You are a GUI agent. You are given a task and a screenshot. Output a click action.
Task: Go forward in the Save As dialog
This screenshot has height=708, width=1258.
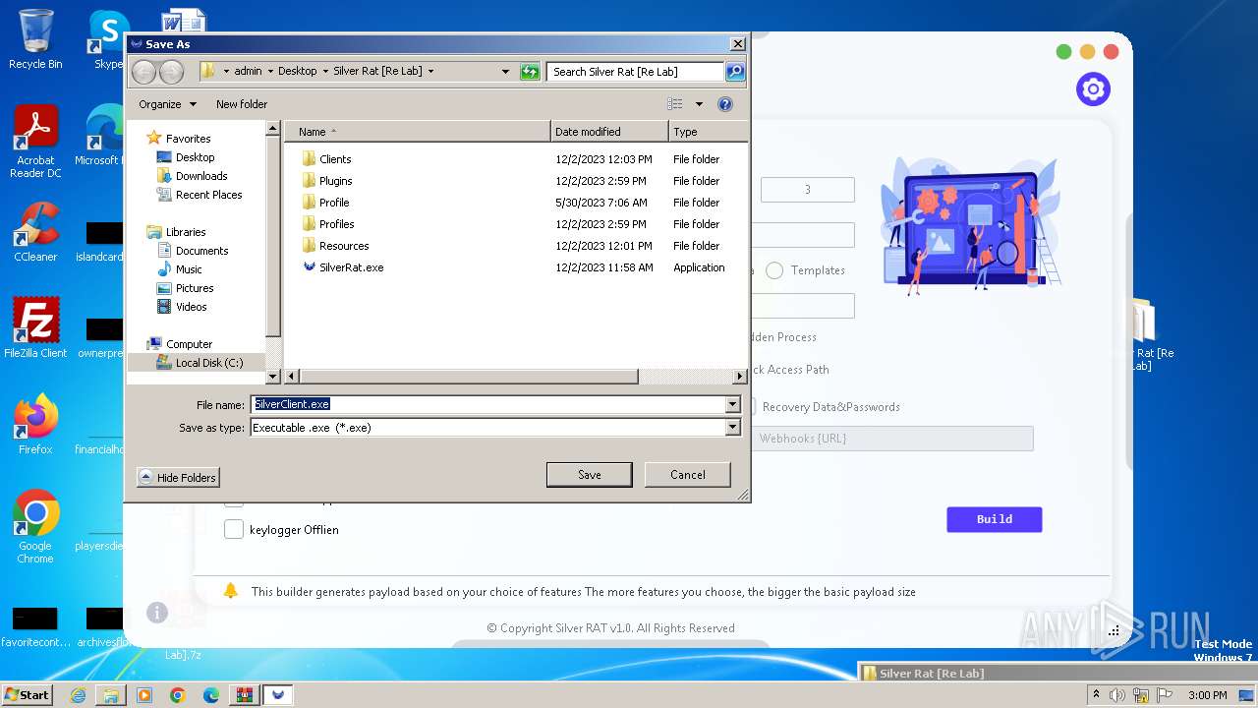pyautogui.click(x=171, y=71)
